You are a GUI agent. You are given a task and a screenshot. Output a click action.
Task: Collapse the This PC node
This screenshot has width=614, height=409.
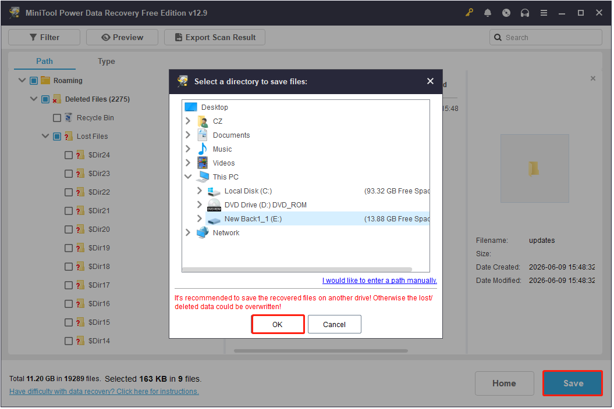189,177
